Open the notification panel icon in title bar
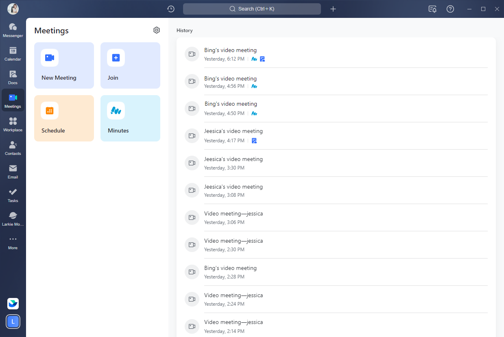This screenshot has height=337, width=504. click(x=432, y=9)
